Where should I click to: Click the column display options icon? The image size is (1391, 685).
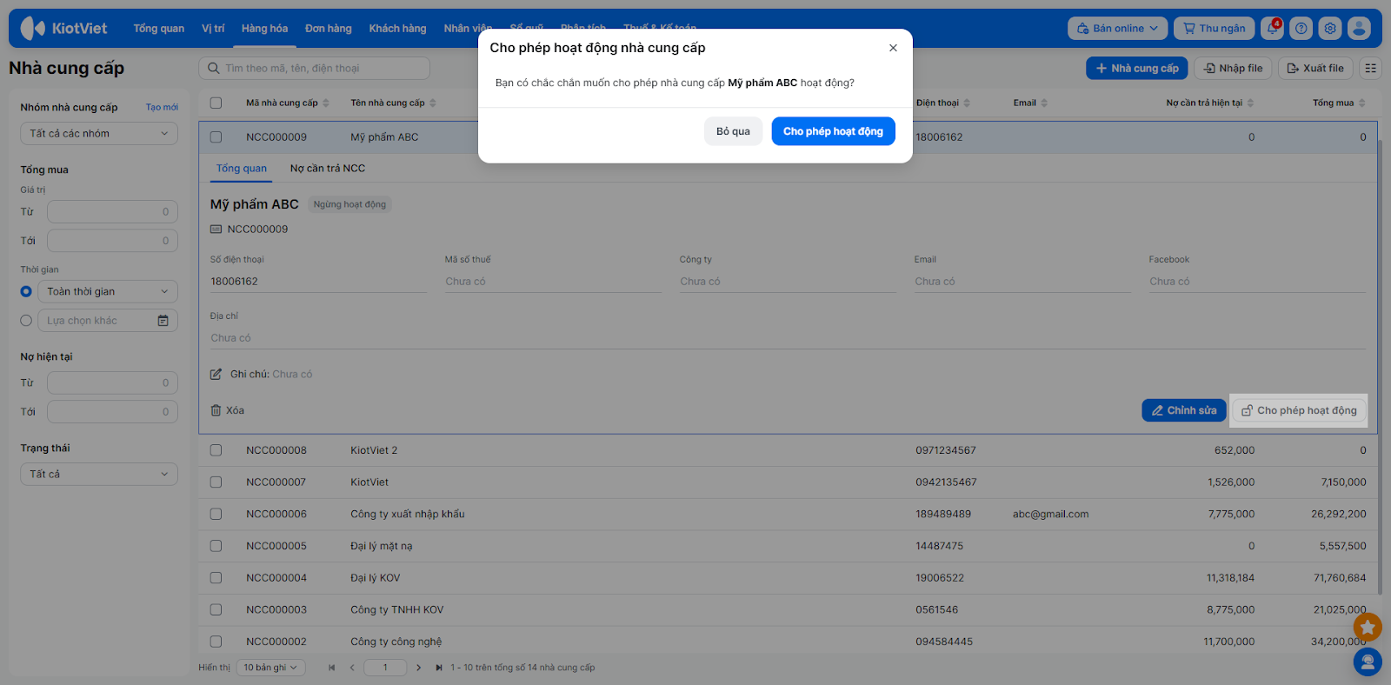(x=1370, y=69)
